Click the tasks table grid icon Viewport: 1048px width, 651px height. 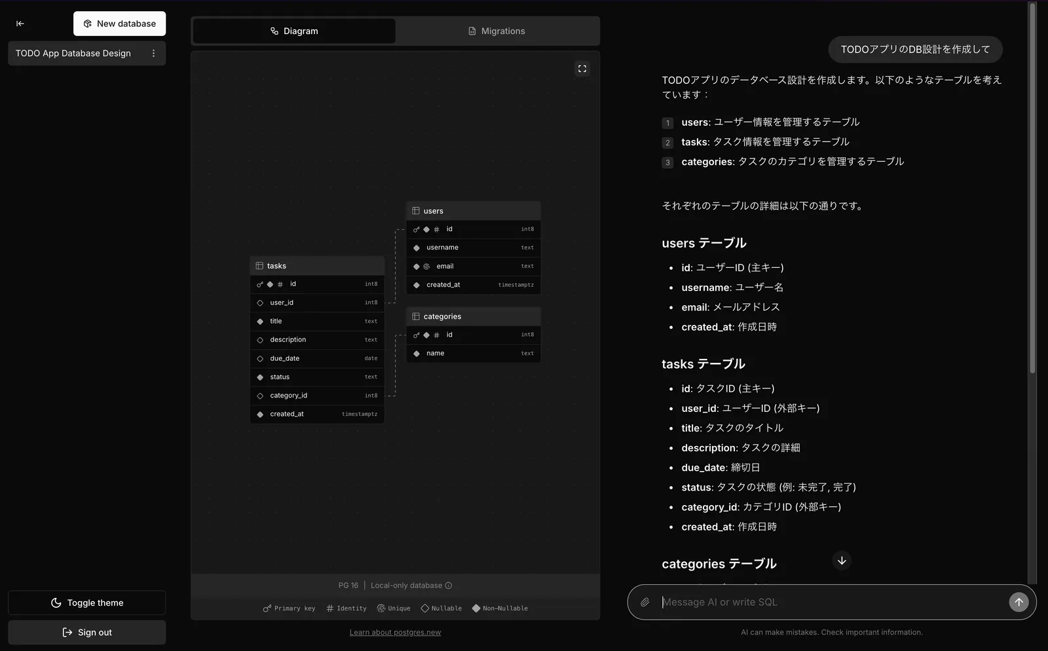[x=259, y=266]
